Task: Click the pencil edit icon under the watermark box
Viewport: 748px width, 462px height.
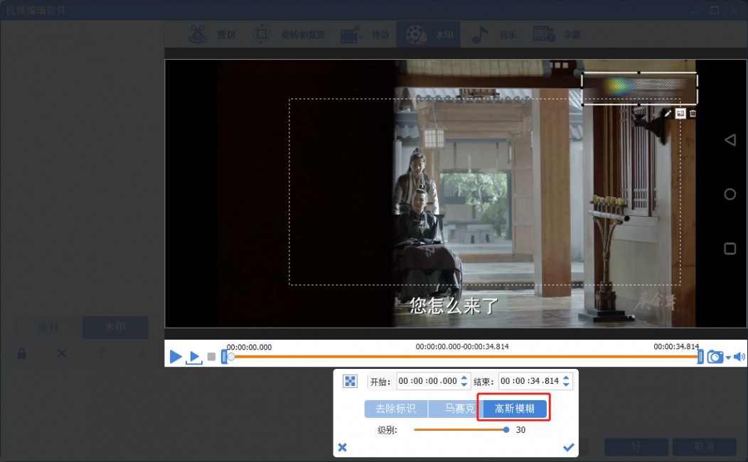Action: 668,114
